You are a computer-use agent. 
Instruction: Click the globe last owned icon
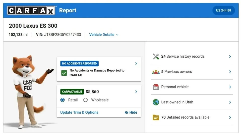(x=156, y=102)
